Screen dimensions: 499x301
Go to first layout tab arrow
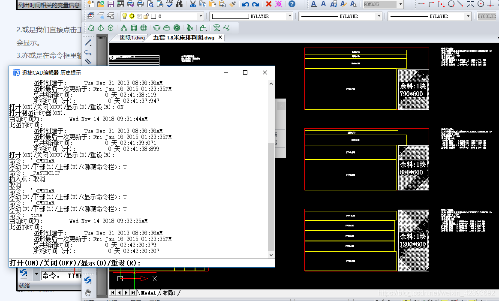pos(113,292)
